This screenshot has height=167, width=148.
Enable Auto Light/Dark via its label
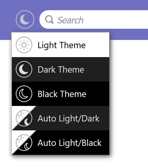(x=68, y=118)
